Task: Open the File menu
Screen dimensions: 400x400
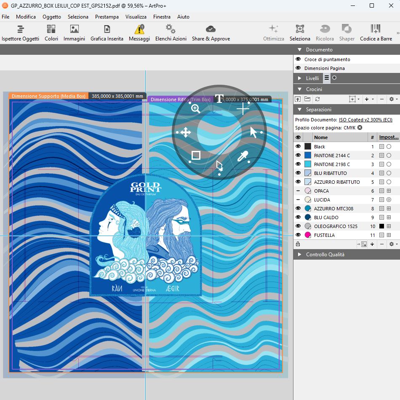Action: (x=5, y=17)
